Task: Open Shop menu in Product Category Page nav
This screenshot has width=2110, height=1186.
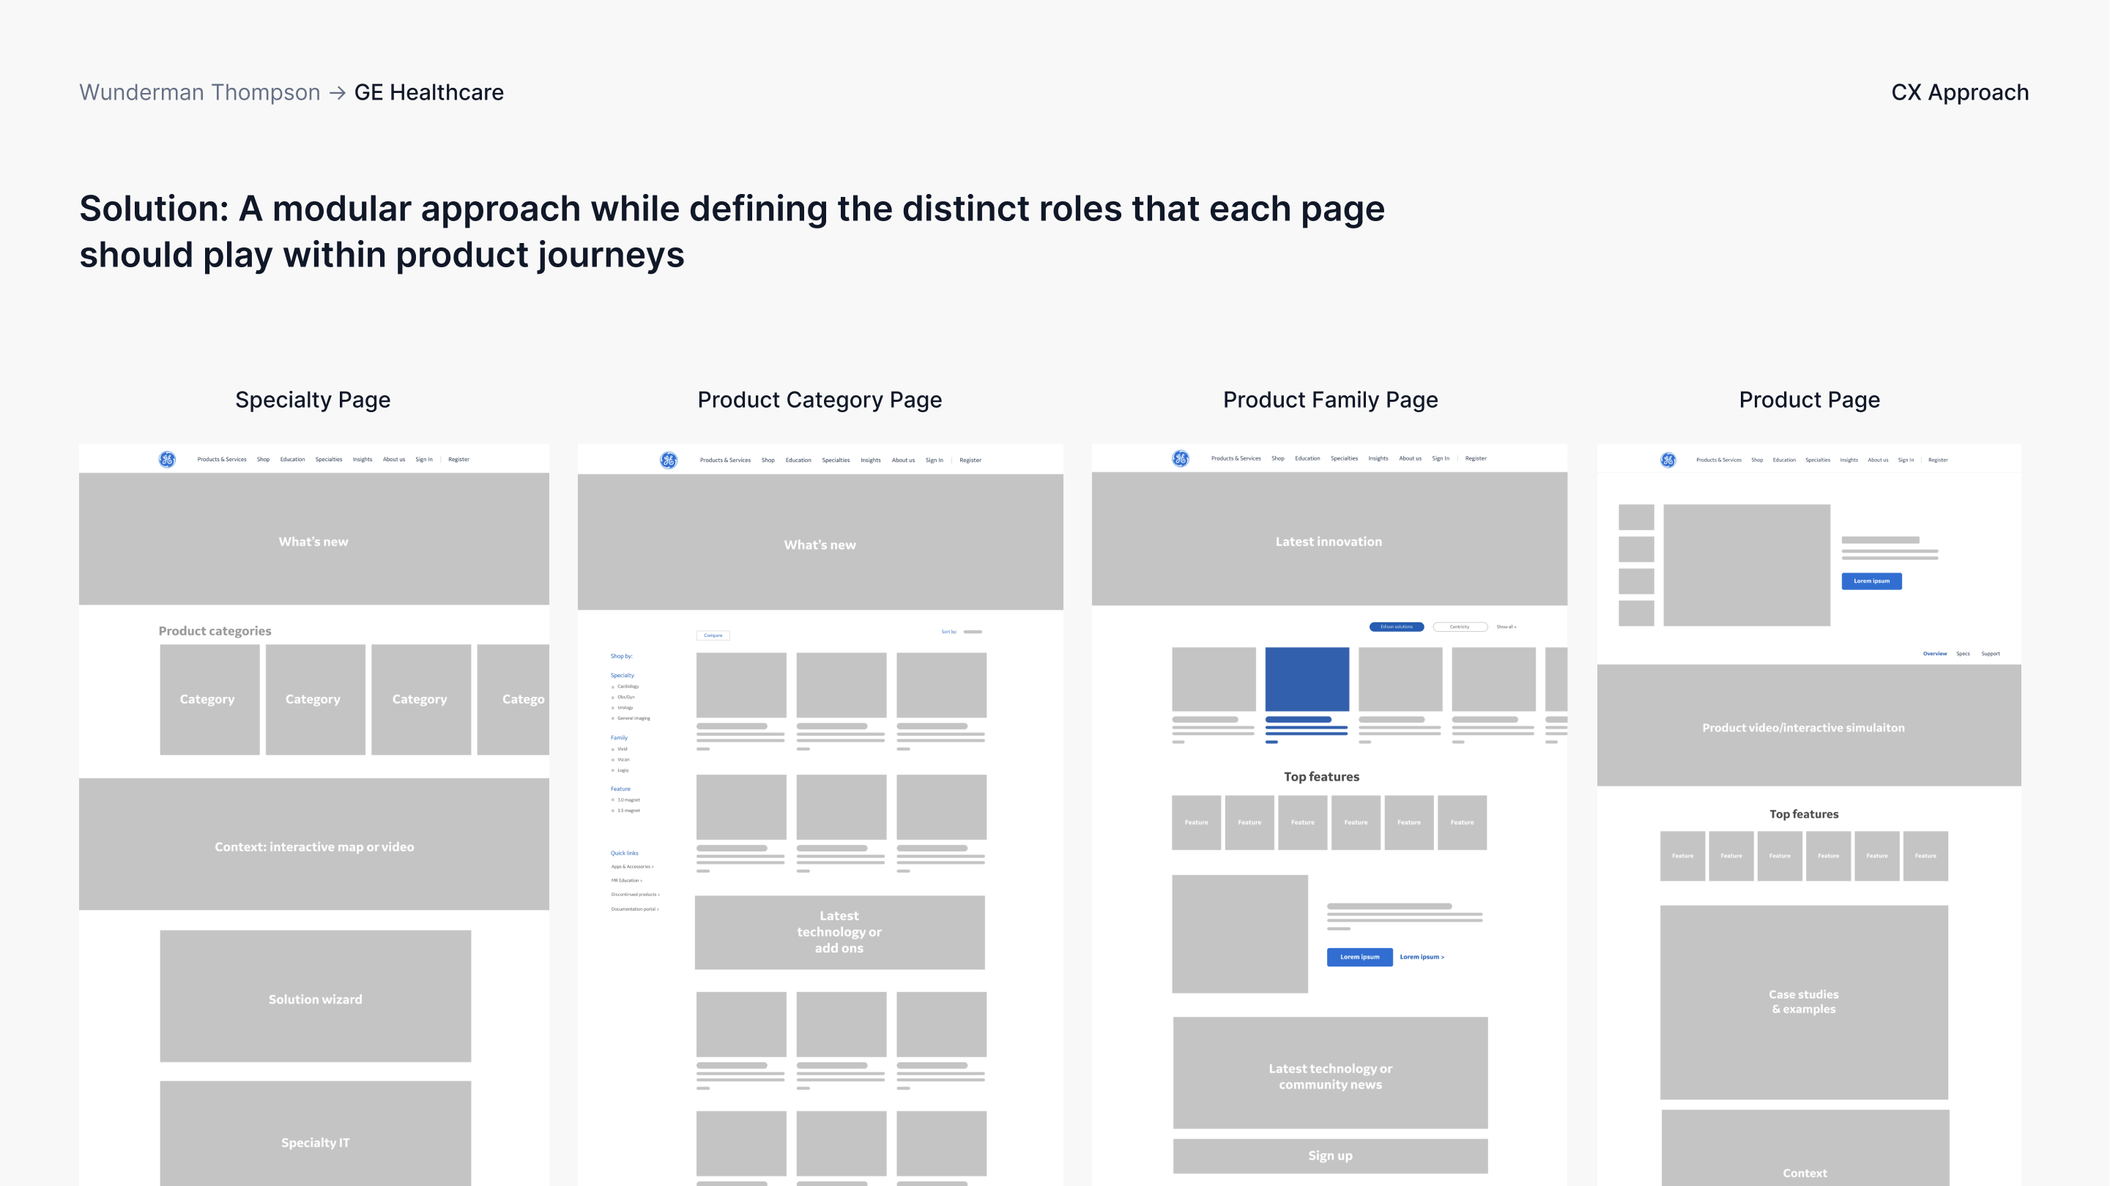Action: (x=768, y=460)
